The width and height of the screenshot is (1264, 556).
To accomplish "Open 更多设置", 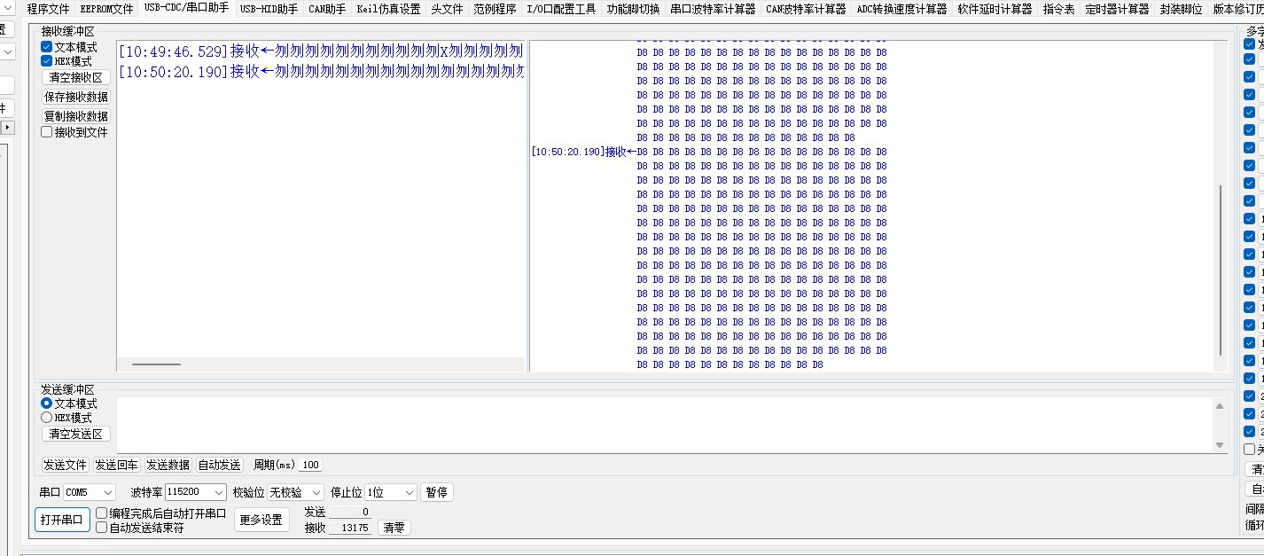I will pos(261,520).
